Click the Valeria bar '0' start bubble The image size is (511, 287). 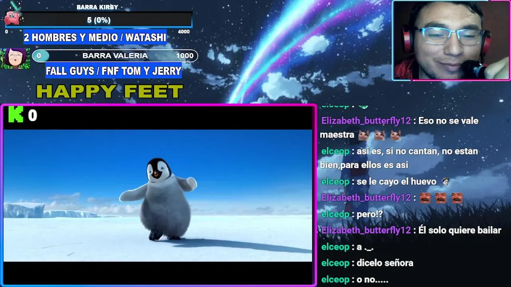point(40,56)
